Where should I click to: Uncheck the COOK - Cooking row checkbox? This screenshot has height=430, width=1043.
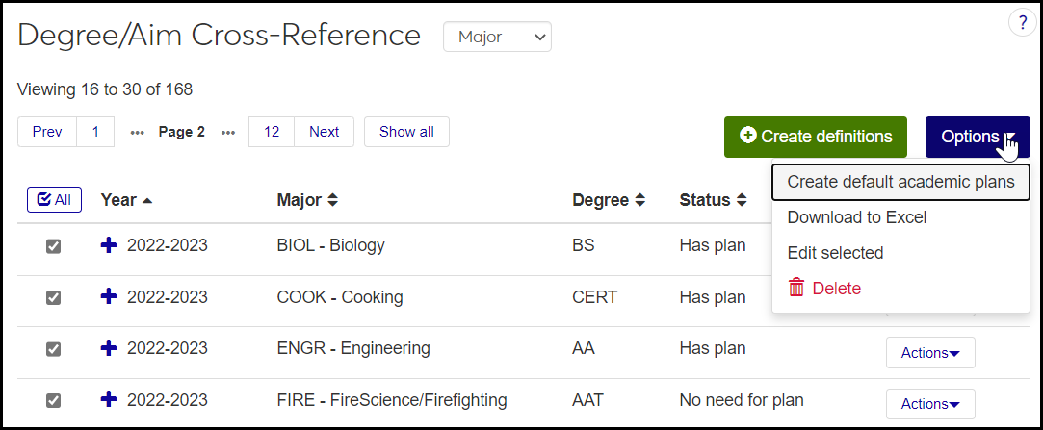coord(54,298)
